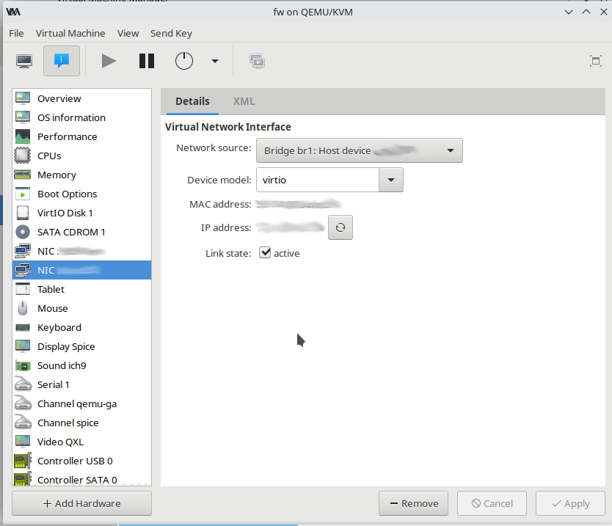Pause the virtual machine
612x526 pixels.
click(x=147, y=61)
